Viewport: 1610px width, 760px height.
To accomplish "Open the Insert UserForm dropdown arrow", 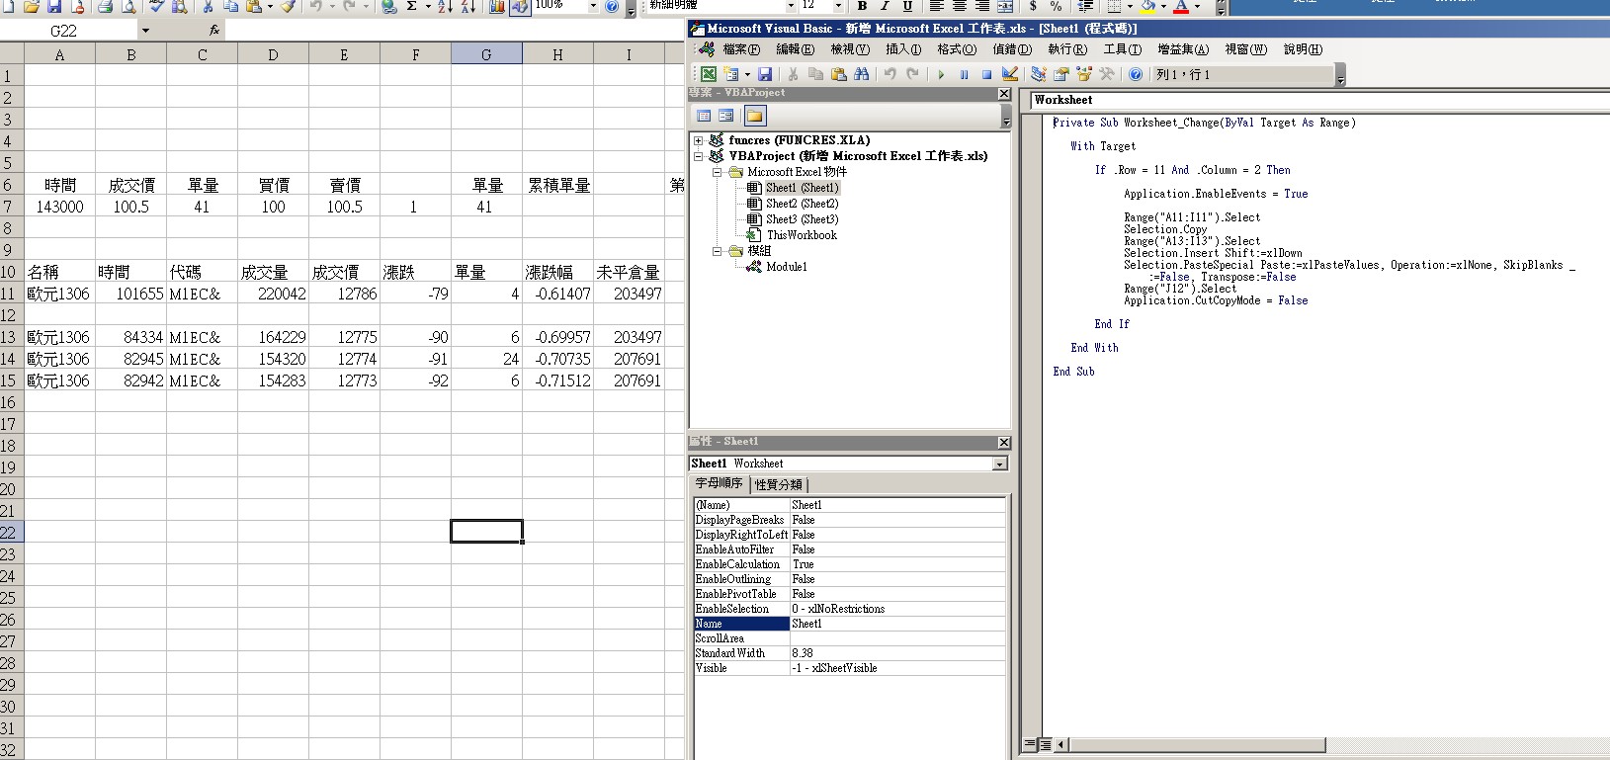I will point(747,74).
